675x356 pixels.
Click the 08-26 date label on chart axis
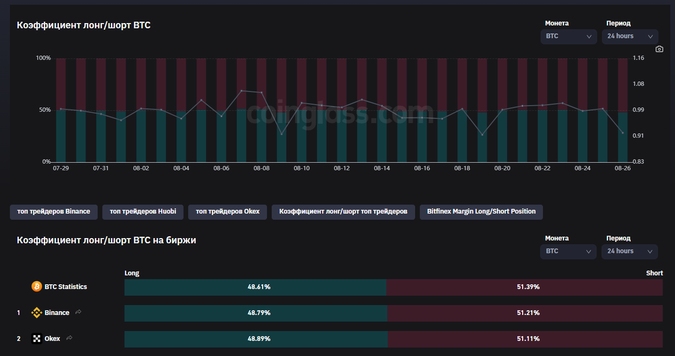click(x=623, y=168)
